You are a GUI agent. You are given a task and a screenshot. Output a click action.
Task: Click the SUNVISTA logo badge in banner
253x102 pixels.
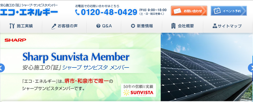pyautogui.click(x=138, y=90)
